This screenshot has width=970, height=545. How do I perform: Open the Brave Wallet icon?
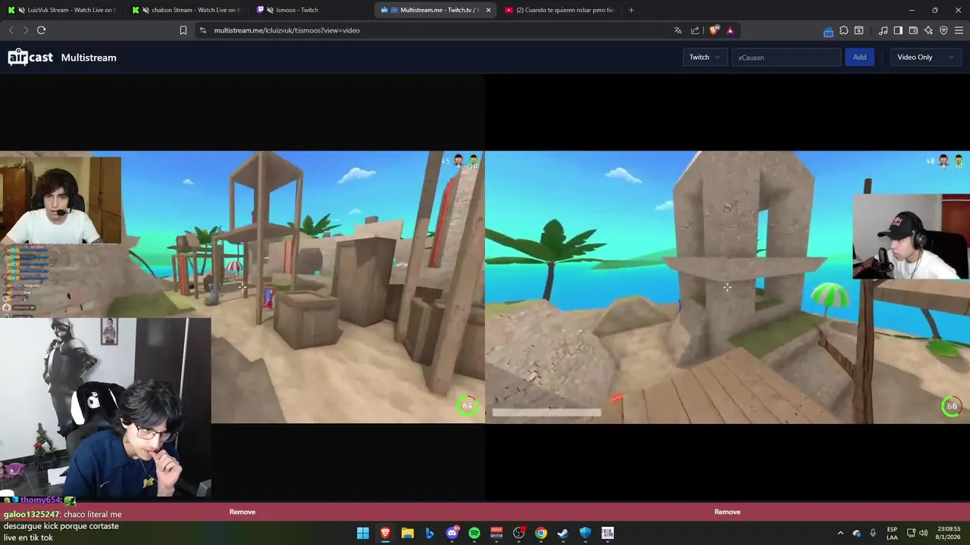click(913, 30)
